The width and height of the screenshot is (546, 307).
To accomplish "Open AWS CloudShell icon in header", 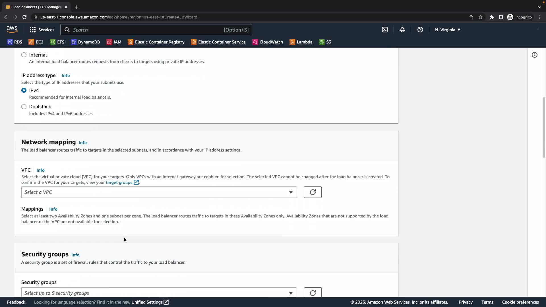I will coord(384,30).
